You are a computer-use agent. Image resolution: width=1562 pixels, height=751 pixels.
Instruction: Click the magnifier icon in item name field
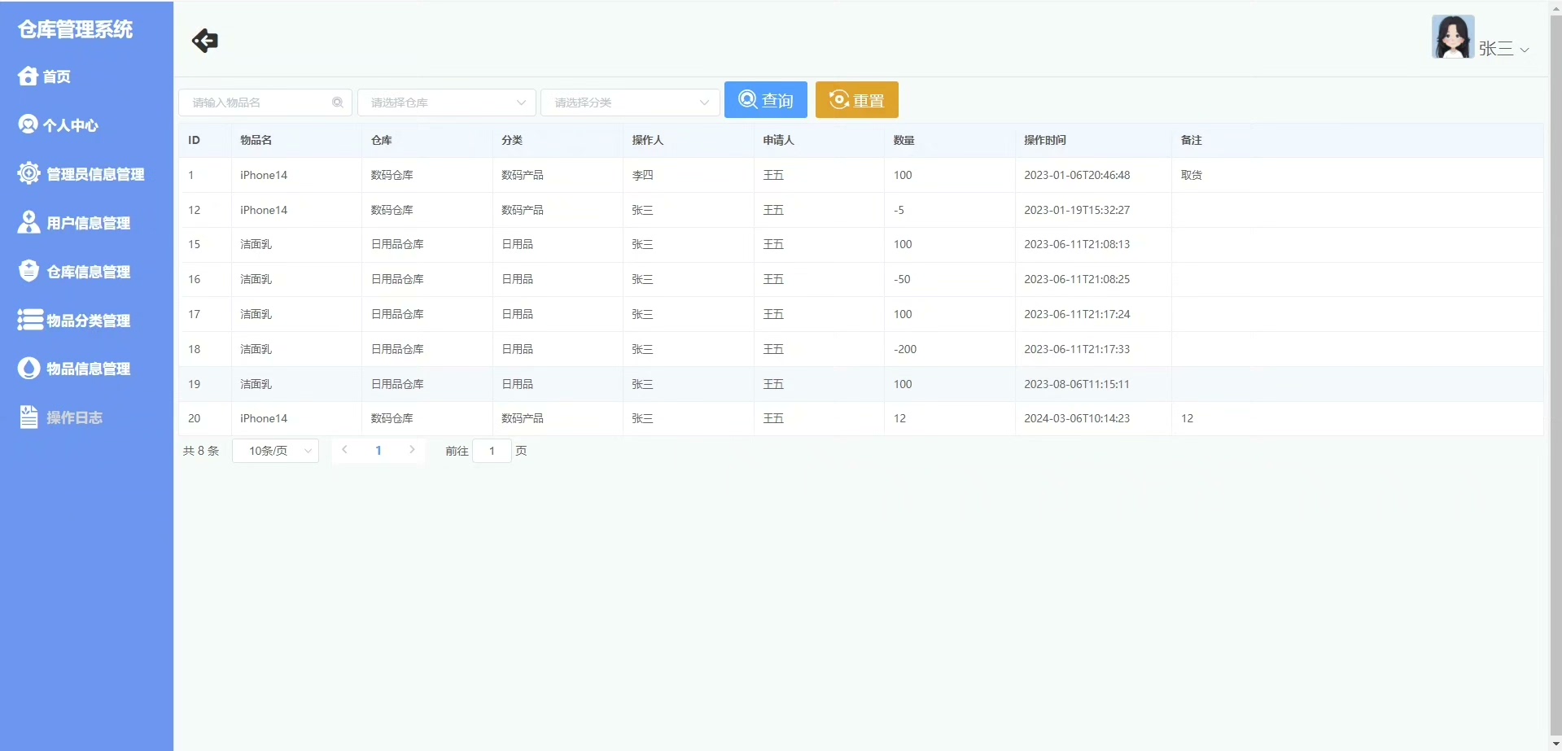coord(337,103)
